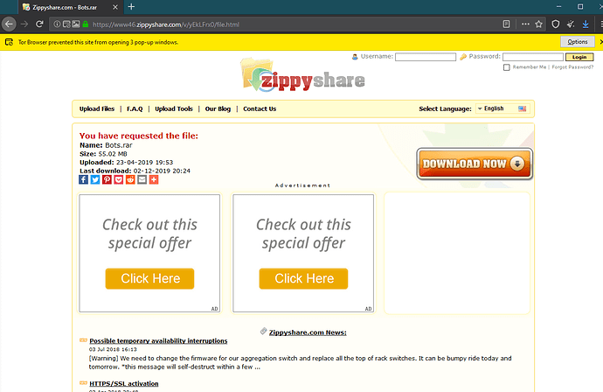Open reader view icon in address bar
The width and height of the screenshot is (603, 392).
click(507, 24)
